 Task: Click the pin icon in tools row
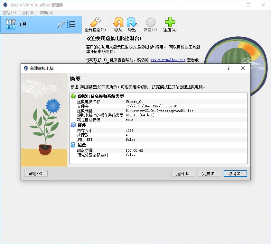click(x=61, y=24)
